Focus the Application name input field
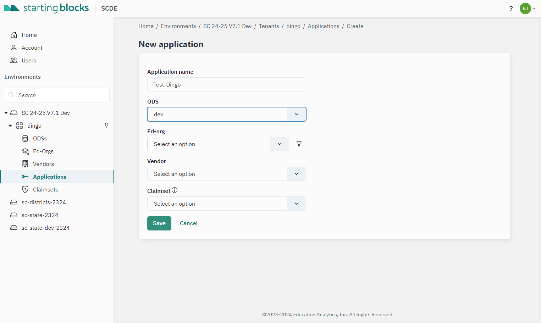This screenshot has height=323, width=541. (x=227, y=84)
